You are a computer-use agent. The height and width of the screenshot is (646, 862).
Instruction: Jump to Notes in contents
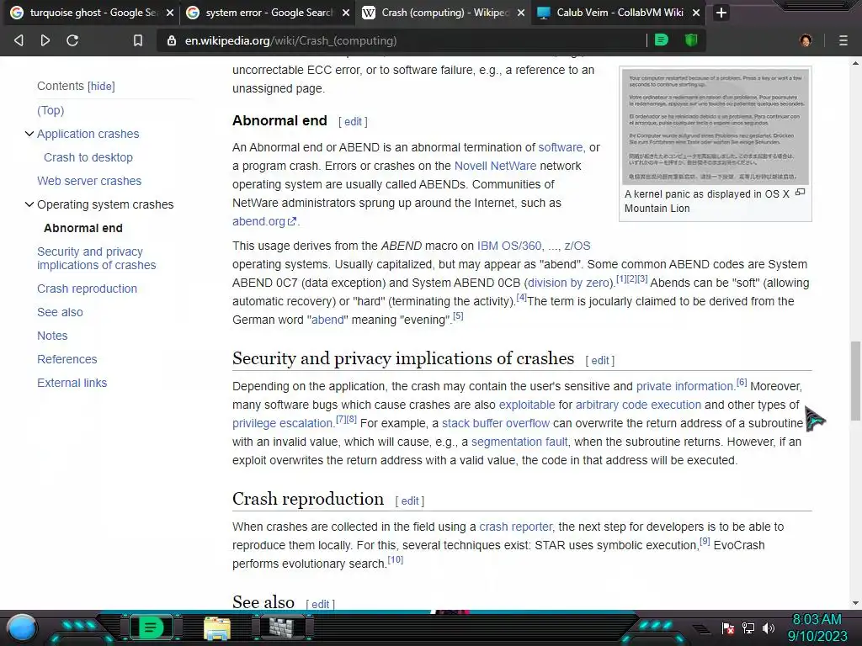(52, 336)
